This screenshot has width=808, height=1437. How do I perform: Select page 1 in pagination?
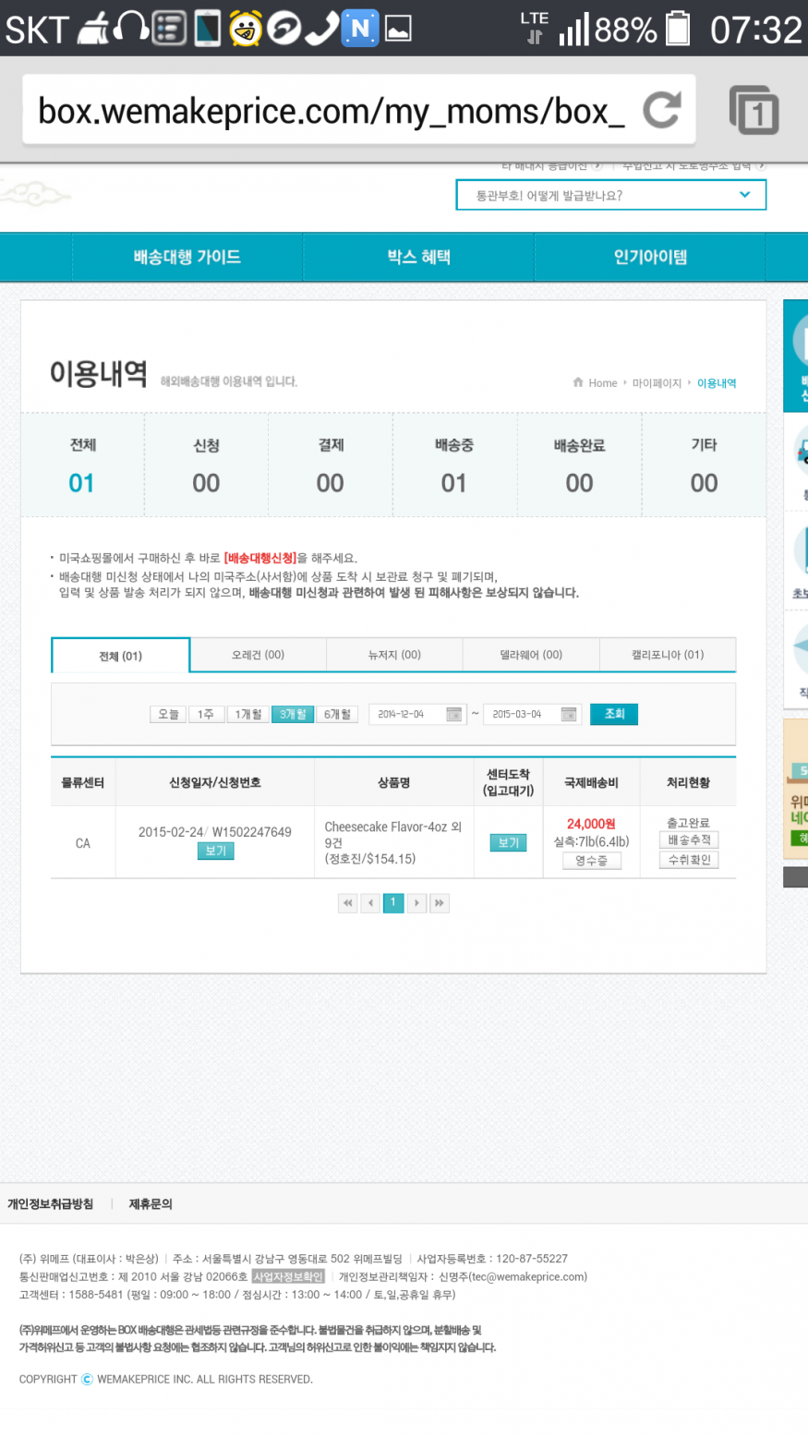(x=393, y=903)
